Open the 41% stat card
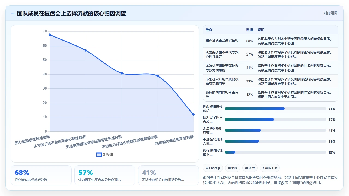This screenshot has width=349, height=196. click(x=169, y=175)
